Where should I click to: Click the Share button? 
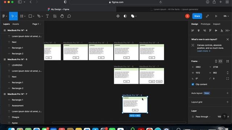click(x=197, y=16)
